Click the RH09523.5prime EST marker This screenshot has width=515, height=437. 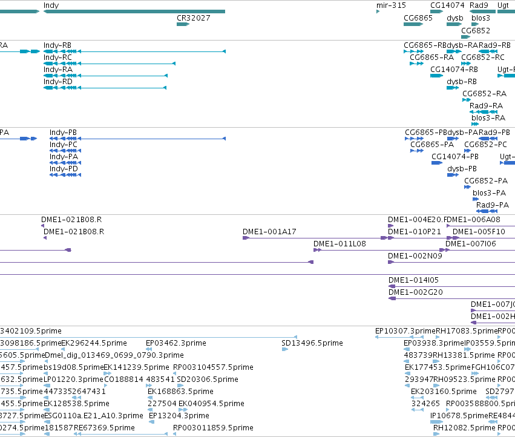pos(436,386)
